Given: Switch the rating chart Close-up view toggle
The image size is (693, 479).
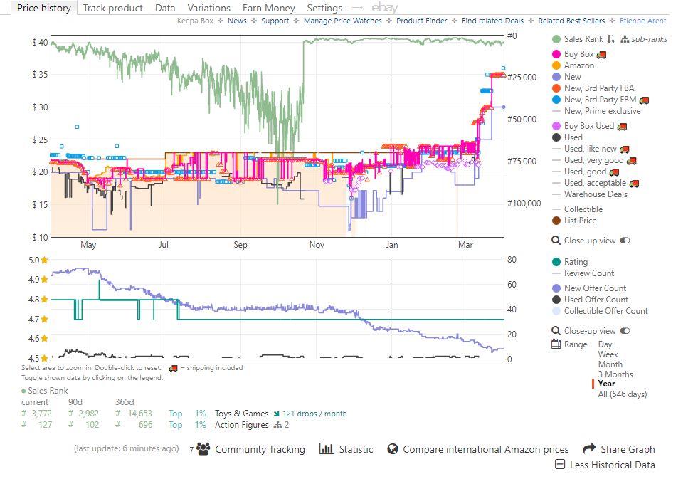Looking at the screenshot, I should [625, 331].
